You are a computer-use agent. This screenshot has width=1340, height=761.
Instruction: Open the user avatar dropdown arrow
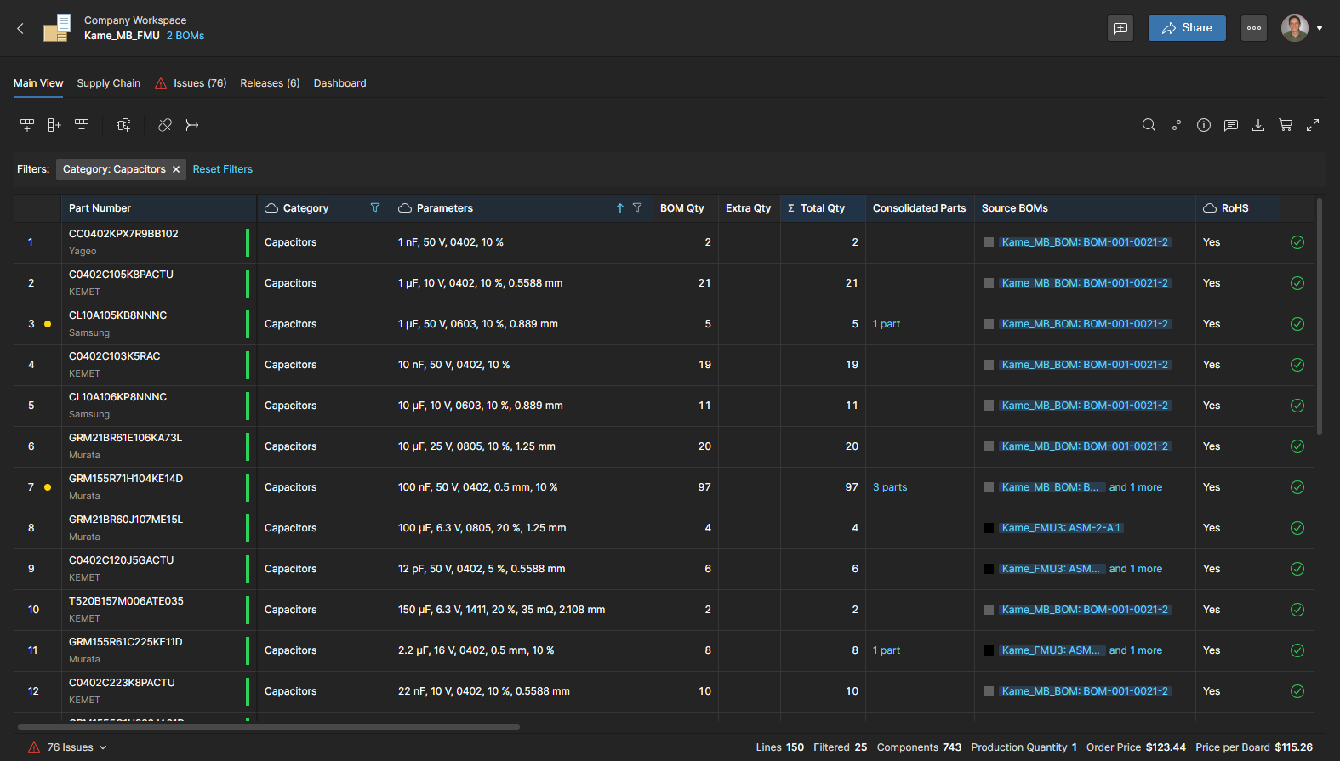1320,28
